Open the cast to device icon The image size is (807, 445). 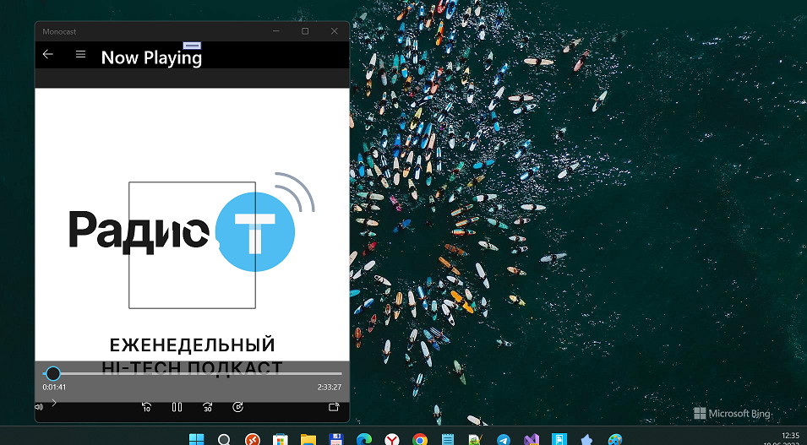pos(334,407)
